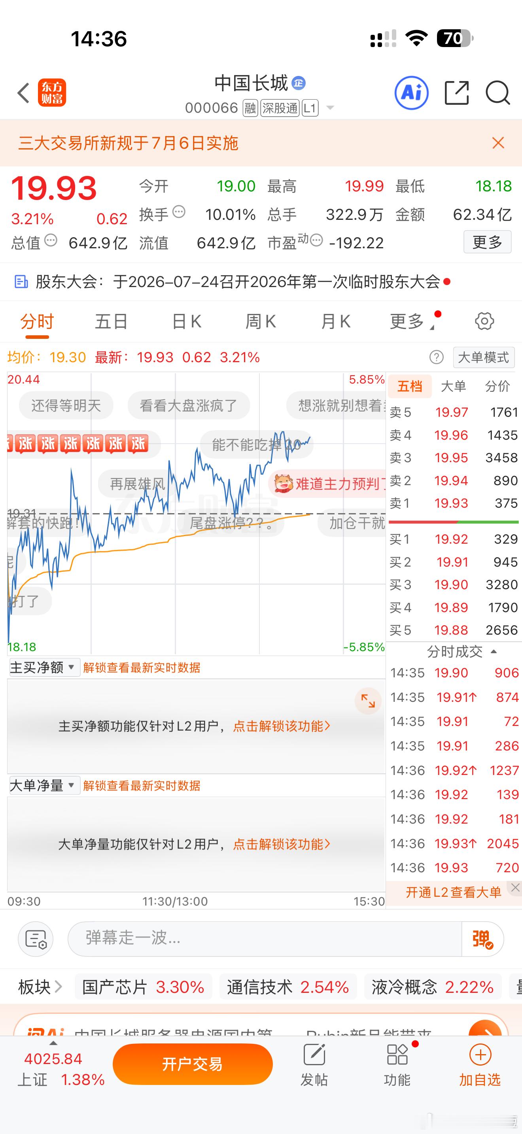The image size is (522, 1134).
Task: Tap the 三大交易所新规于7月6日实施 banner text
Action: coord(128,143)
